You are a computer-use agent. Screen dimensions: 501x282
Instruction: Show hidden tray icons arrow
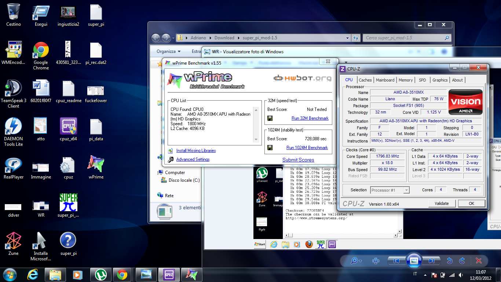[425, 275]
